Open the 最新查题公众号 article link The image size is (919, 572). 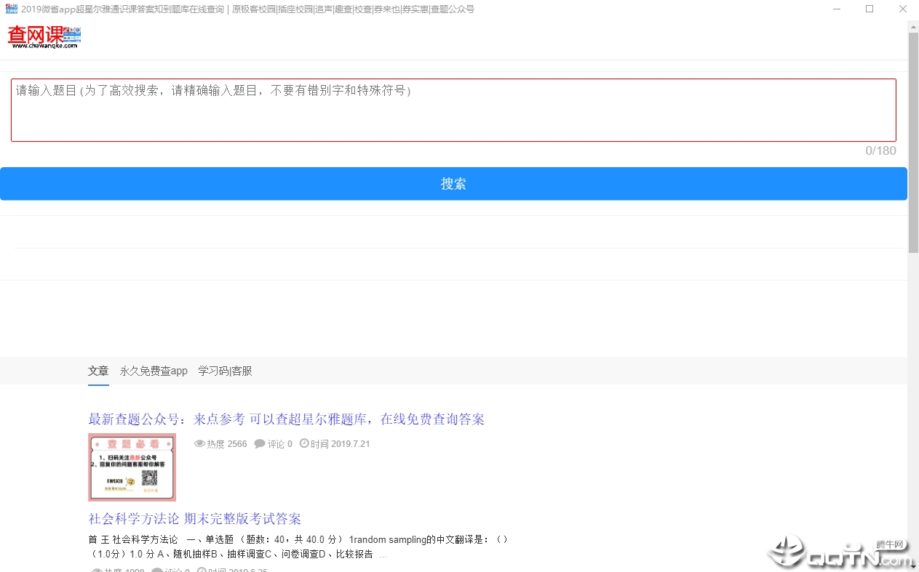pyautogui.click(x=286, y=419)
